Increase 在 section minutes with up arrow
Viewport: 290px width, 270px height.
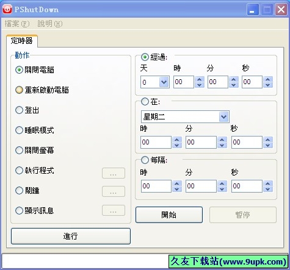(222, 140)
